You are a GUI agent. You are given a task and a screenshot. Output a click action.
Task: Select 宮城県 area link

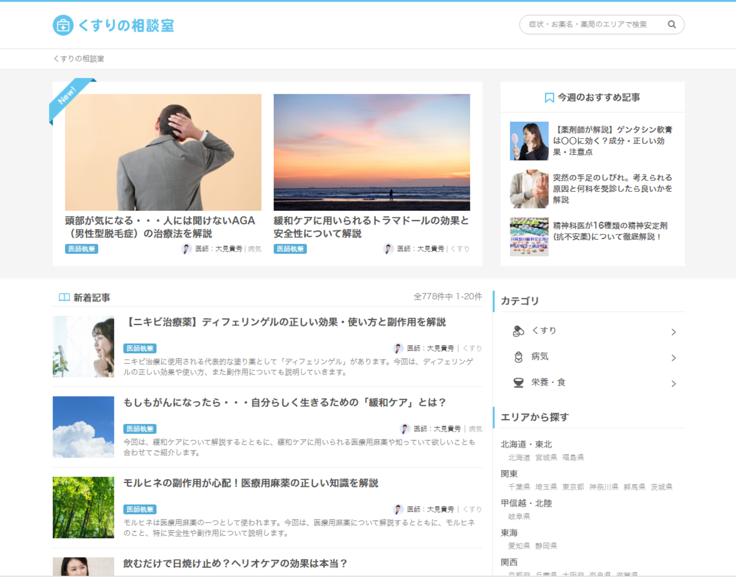[546, 457]
